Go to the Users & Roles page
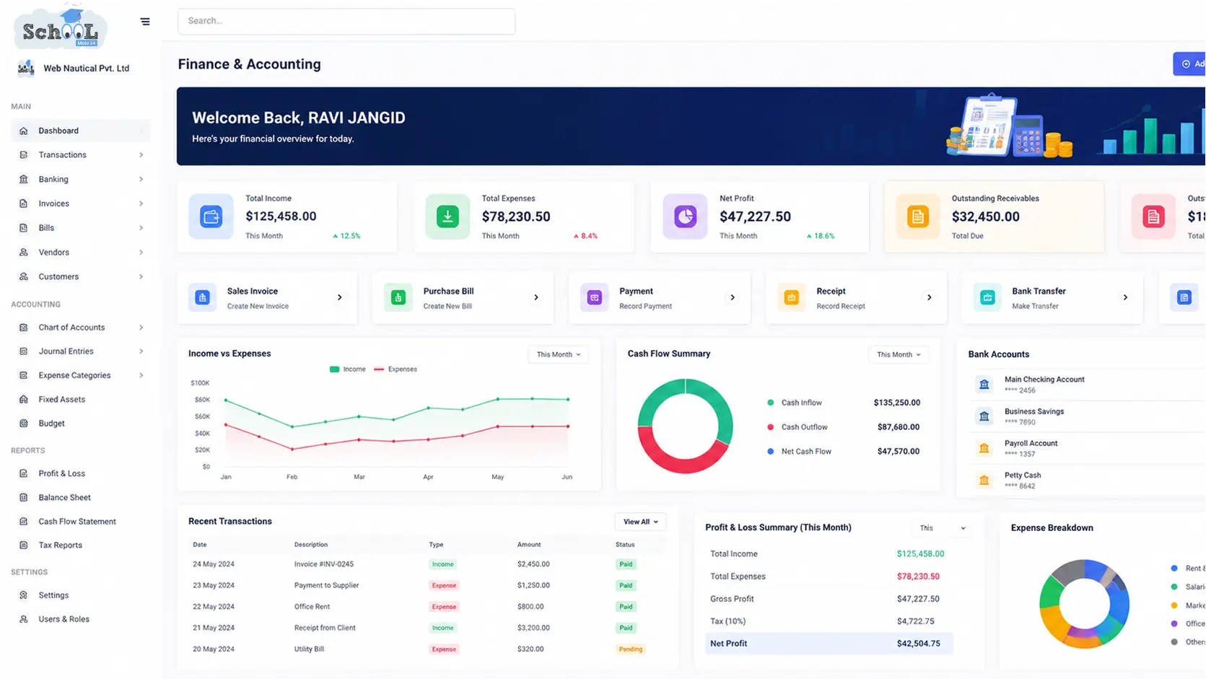This screenshot has height=679, width=1206. point(64,619)
